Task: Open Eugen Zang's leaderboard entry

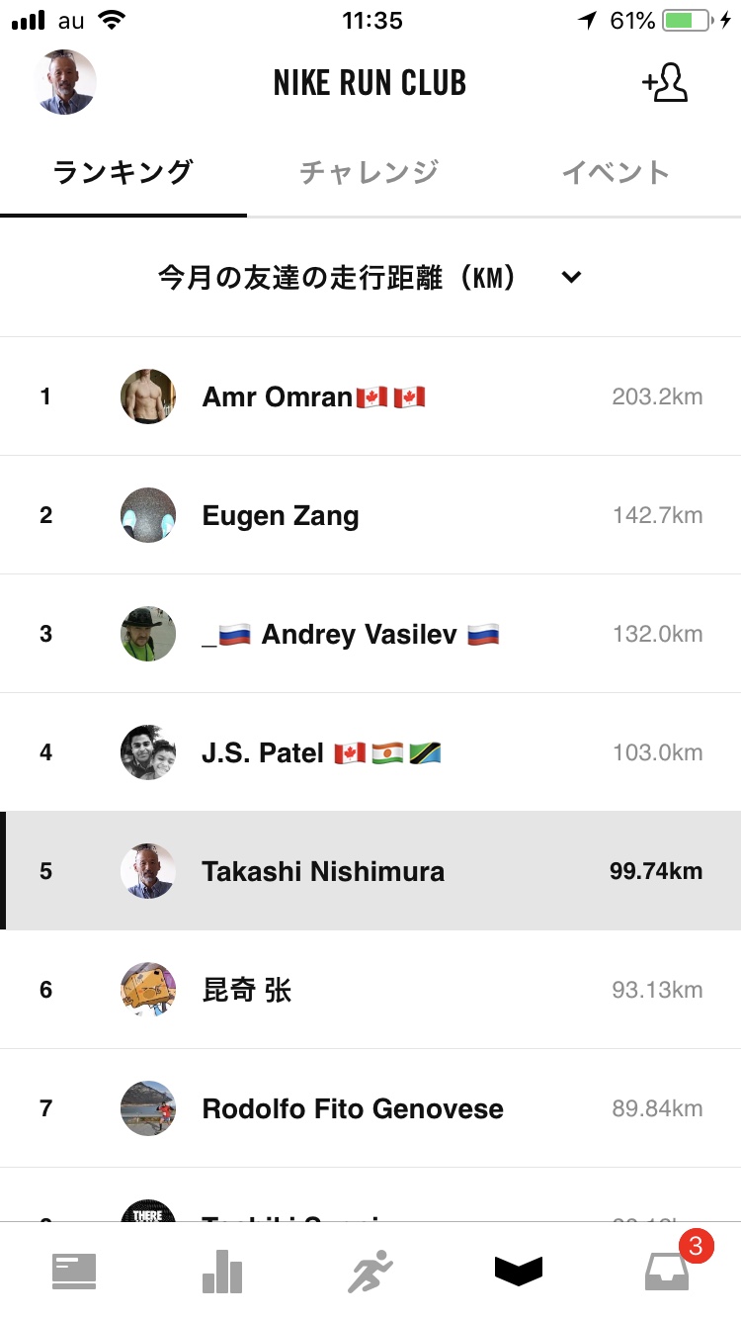Action: (x=370, y=515)
